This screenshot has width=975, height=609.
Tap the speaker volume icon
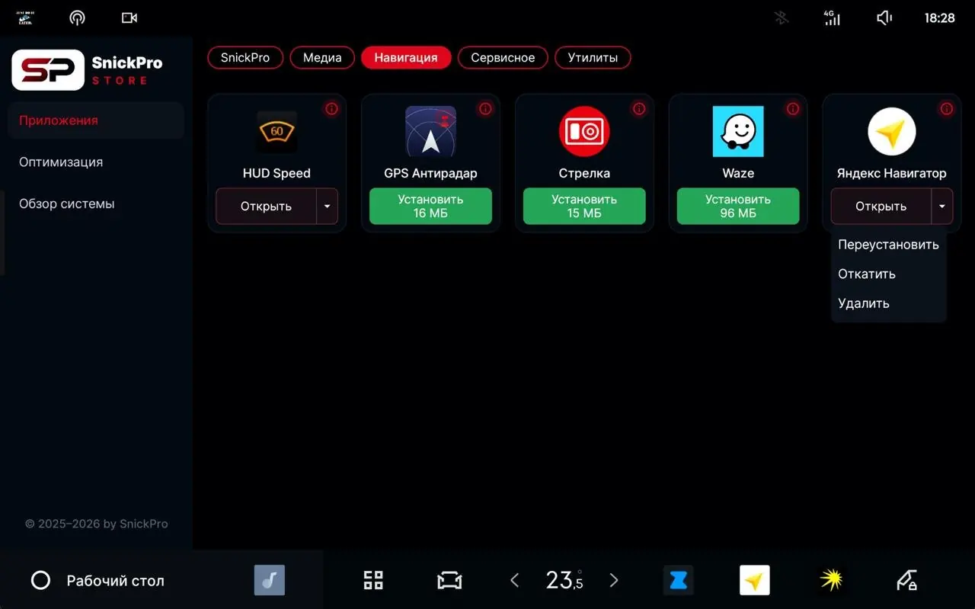pyautogui.click(x=884, y=18)
